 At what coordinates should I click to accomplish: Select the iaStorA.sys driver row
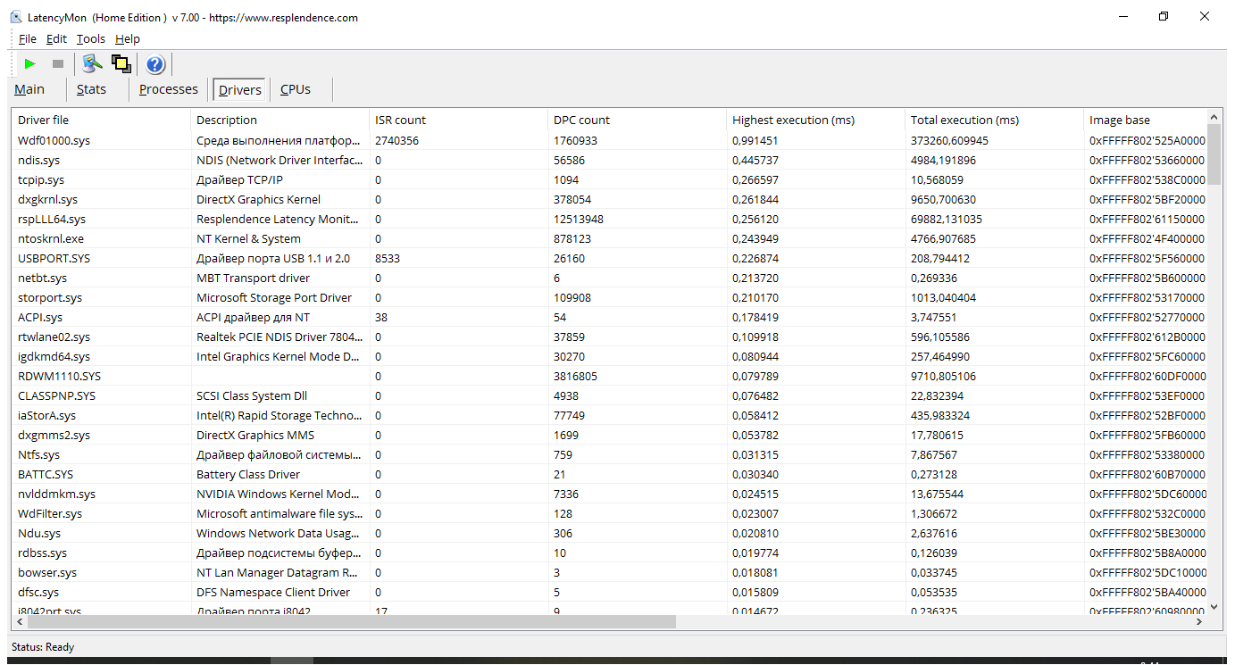[609, 415]
